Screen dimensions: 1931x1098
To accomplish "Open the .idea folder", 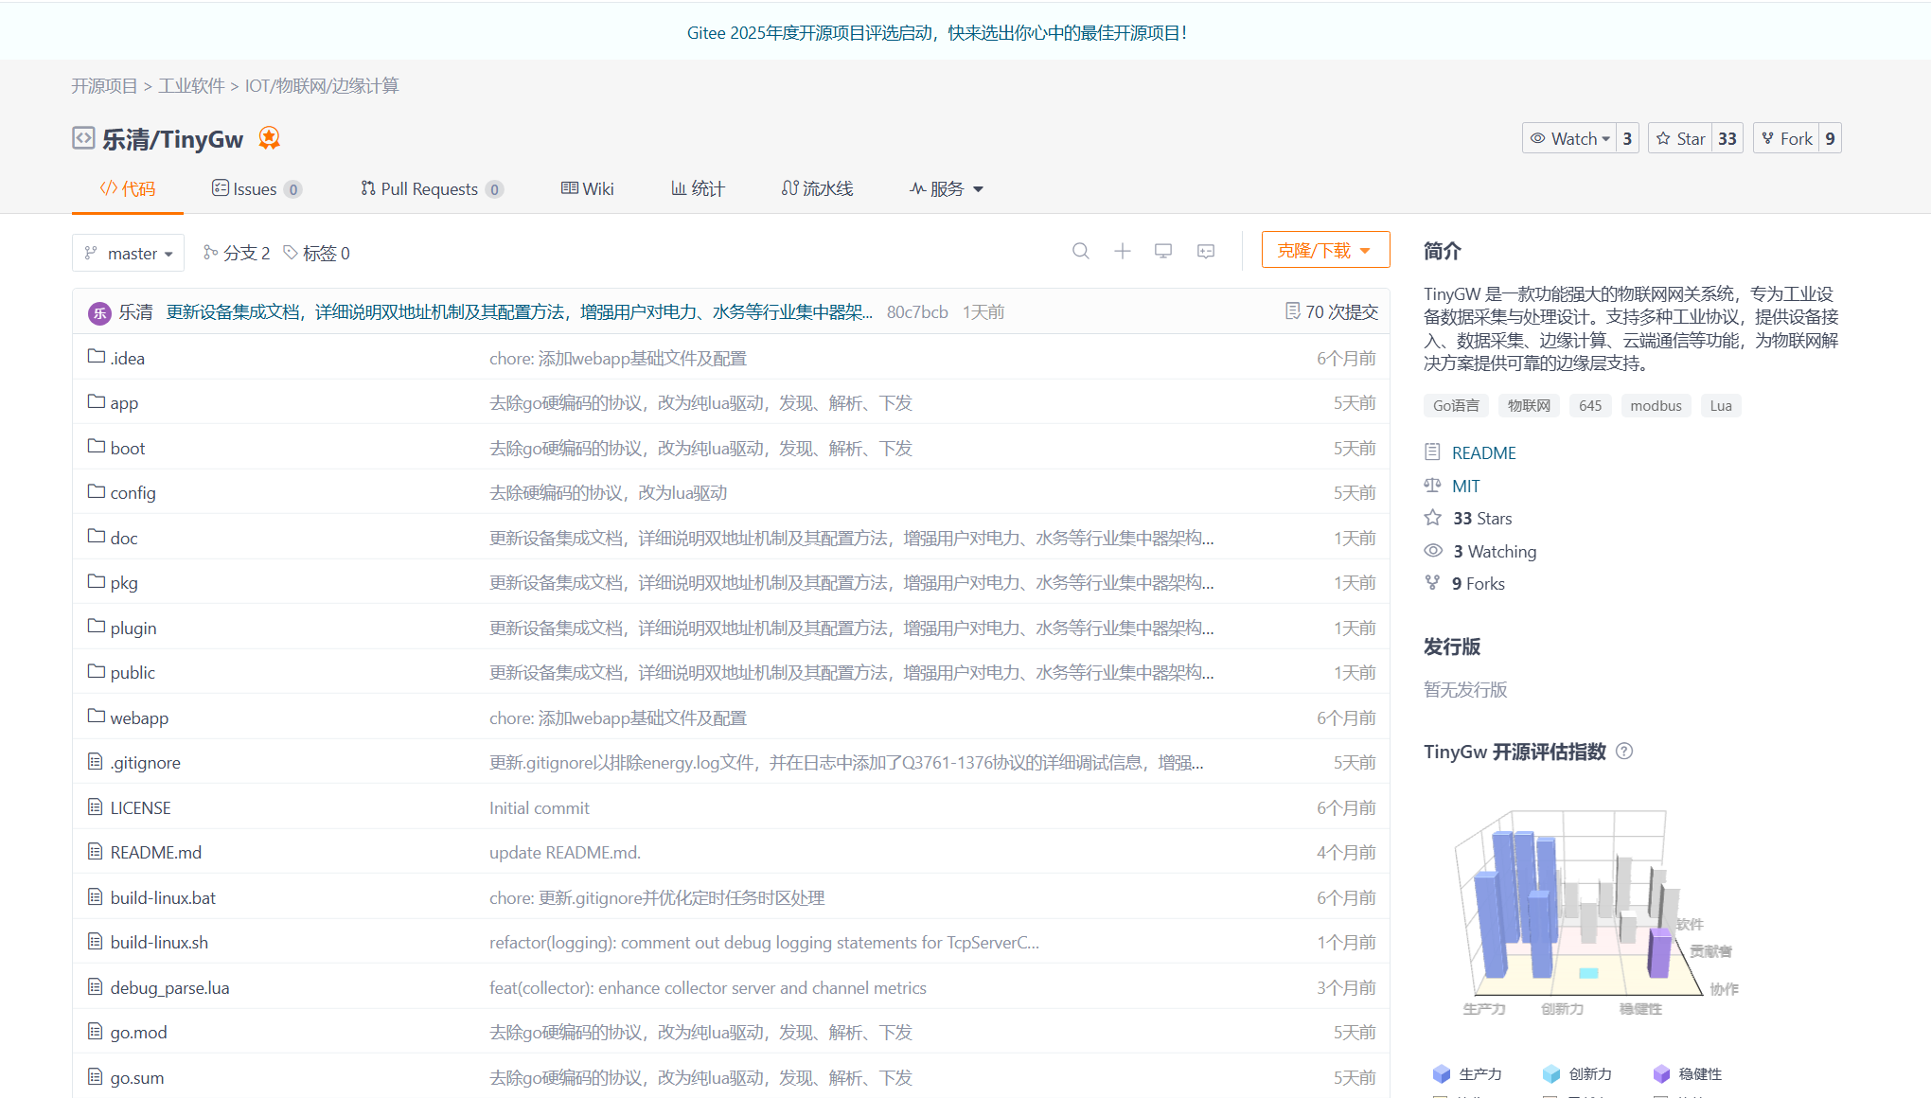I will pos(128,358).
